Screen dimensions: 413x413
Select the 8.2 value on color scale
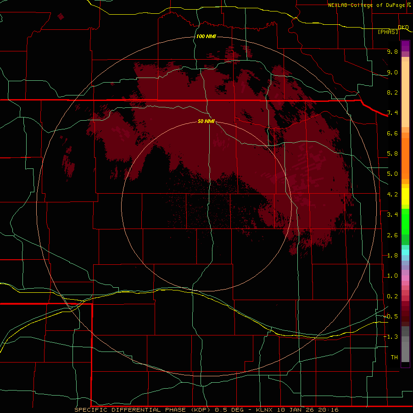[x=392, y=92]
